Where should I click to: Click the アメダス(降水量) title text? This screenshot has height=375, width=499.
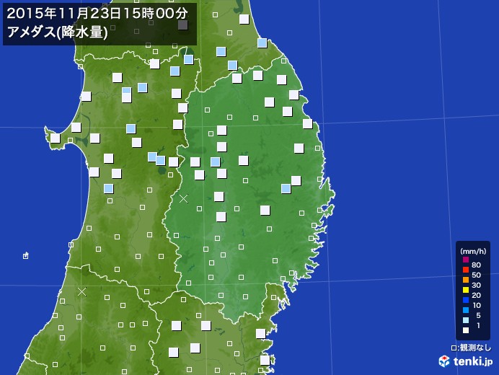[x=57, y=32]
